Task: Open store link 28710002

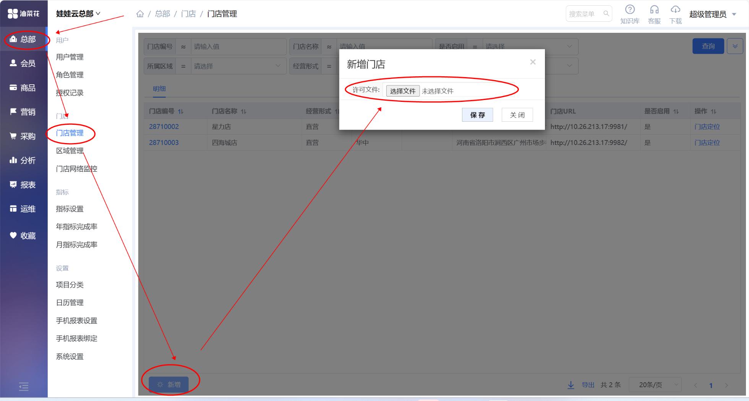Action: 164,127
